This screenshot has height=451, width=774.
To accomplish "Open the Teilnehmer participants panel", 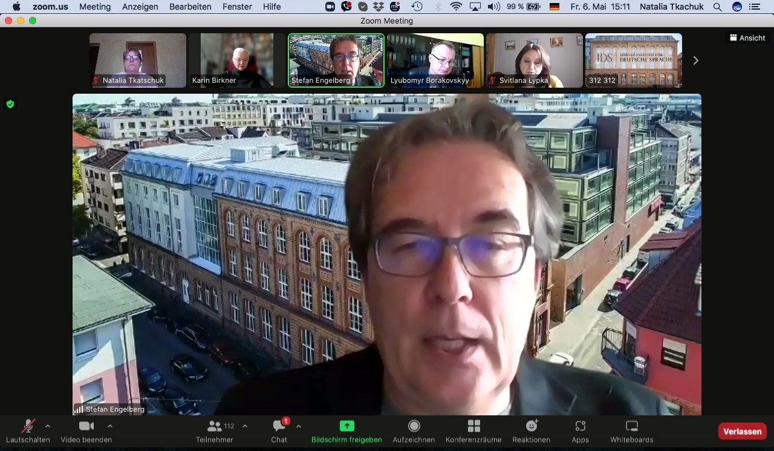I will pyautogui.click(x=215, y=432).
